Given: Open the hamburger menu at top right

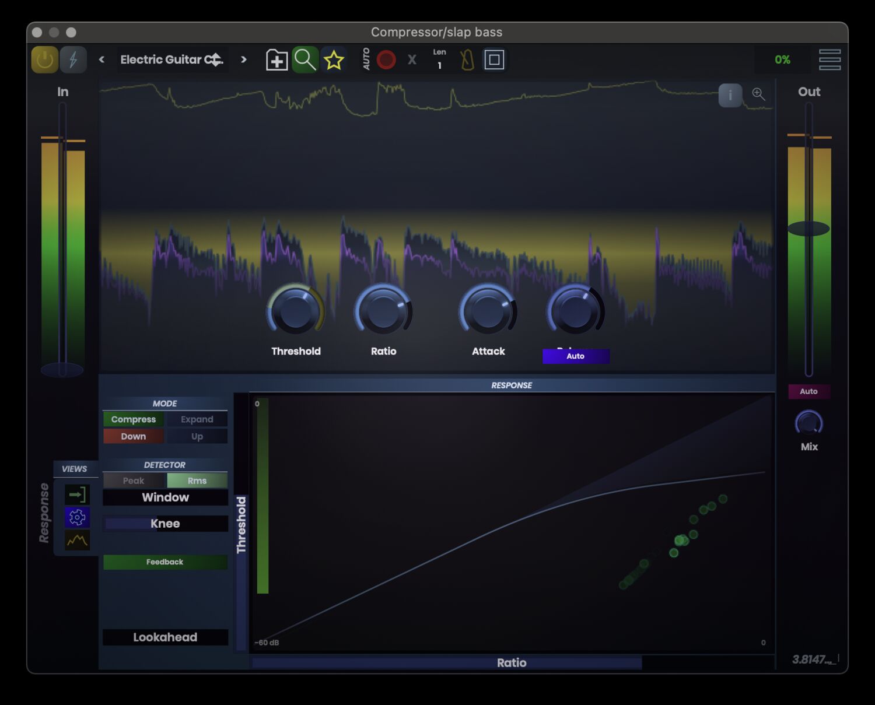Looking at the screenshot, I should coord(829,59).
